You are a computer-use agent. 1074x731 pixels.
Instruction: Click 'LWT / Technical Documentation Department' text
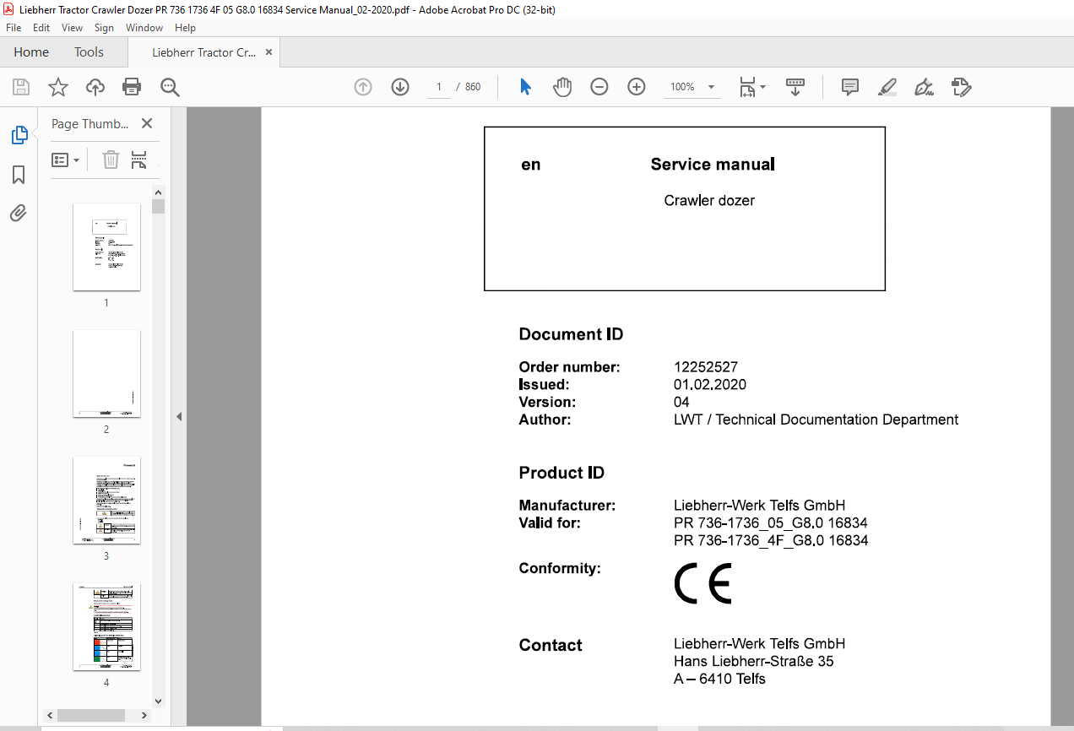[x=816, y=420]
